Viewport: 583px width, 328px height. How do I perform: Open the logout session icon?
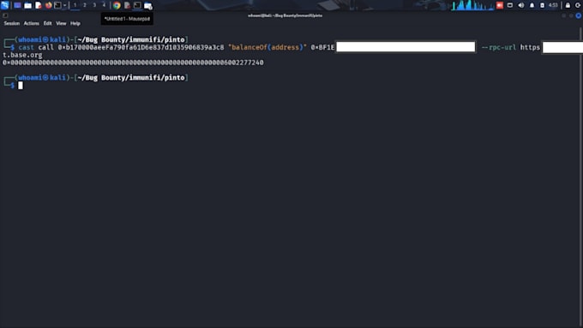click(578, 5)
